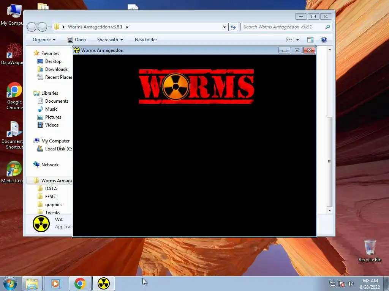Toggle the preview pane icon
Screen dimensions: 389x291
click(310, 39)
